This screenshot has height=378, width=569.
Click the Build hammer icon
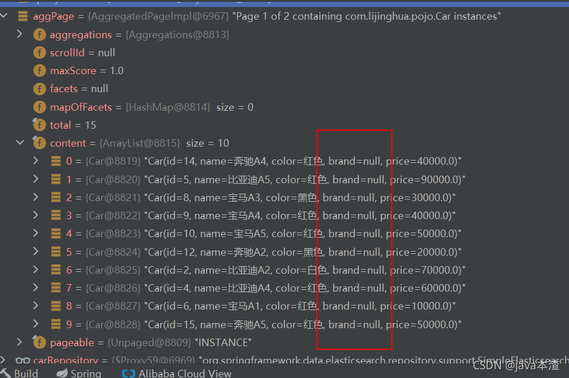point(5,373)
